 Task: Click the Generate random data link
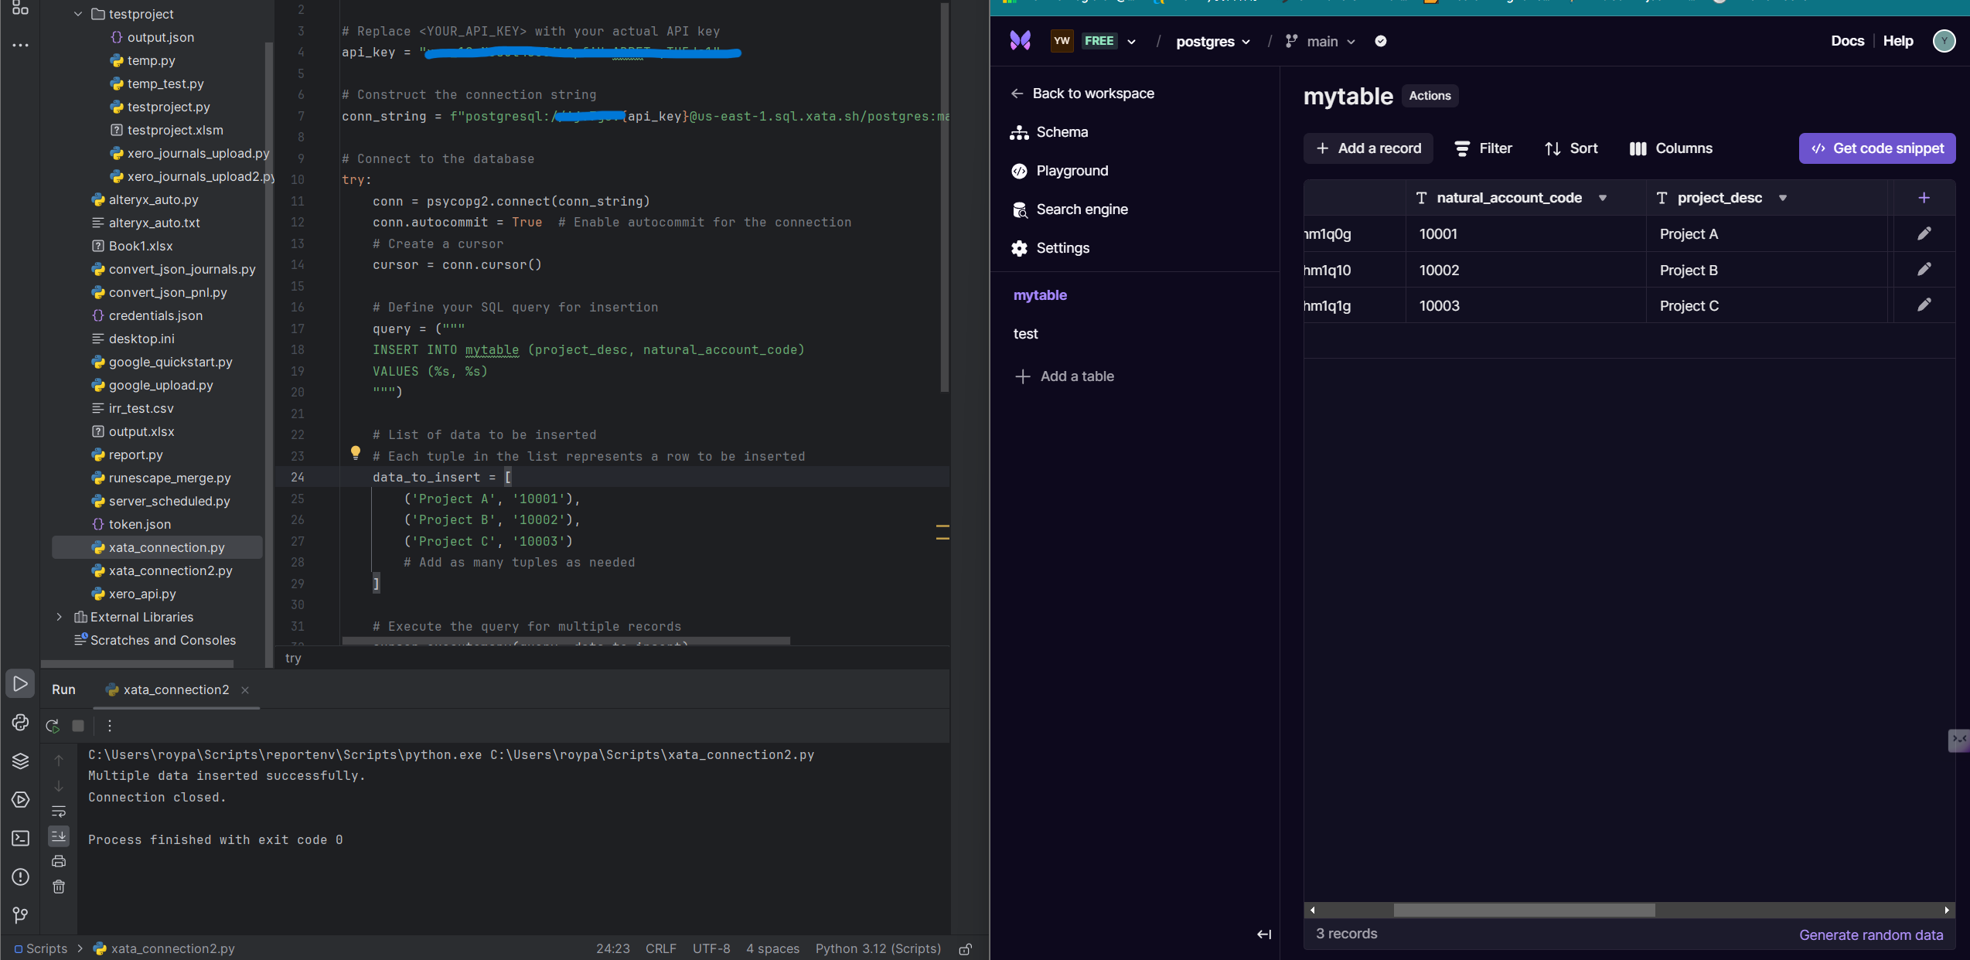(x=1870, y=934)
